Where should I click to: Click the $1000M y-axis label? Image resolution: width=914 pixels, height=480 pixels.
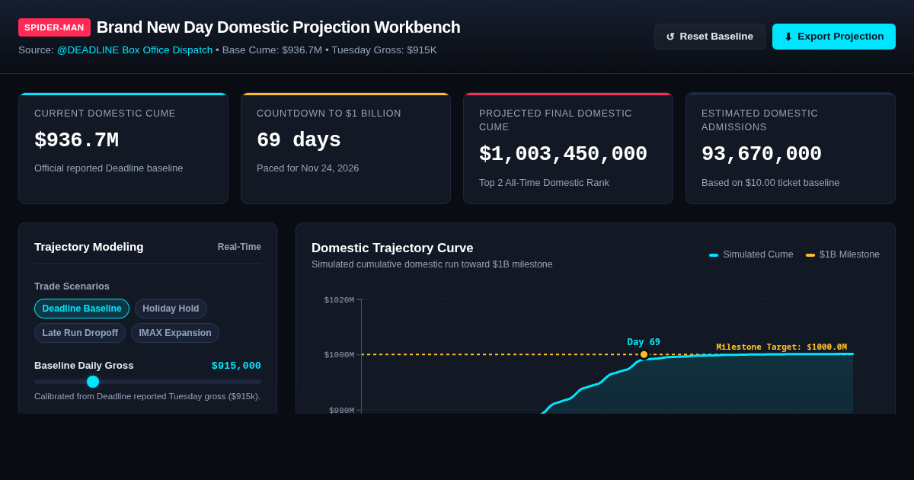click(x=339, y=354)
